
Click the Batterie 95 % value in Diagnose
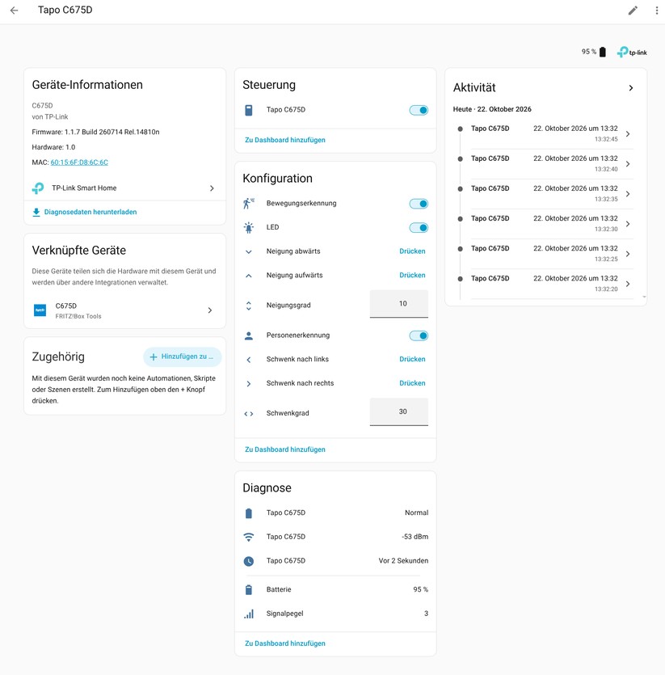420,590
